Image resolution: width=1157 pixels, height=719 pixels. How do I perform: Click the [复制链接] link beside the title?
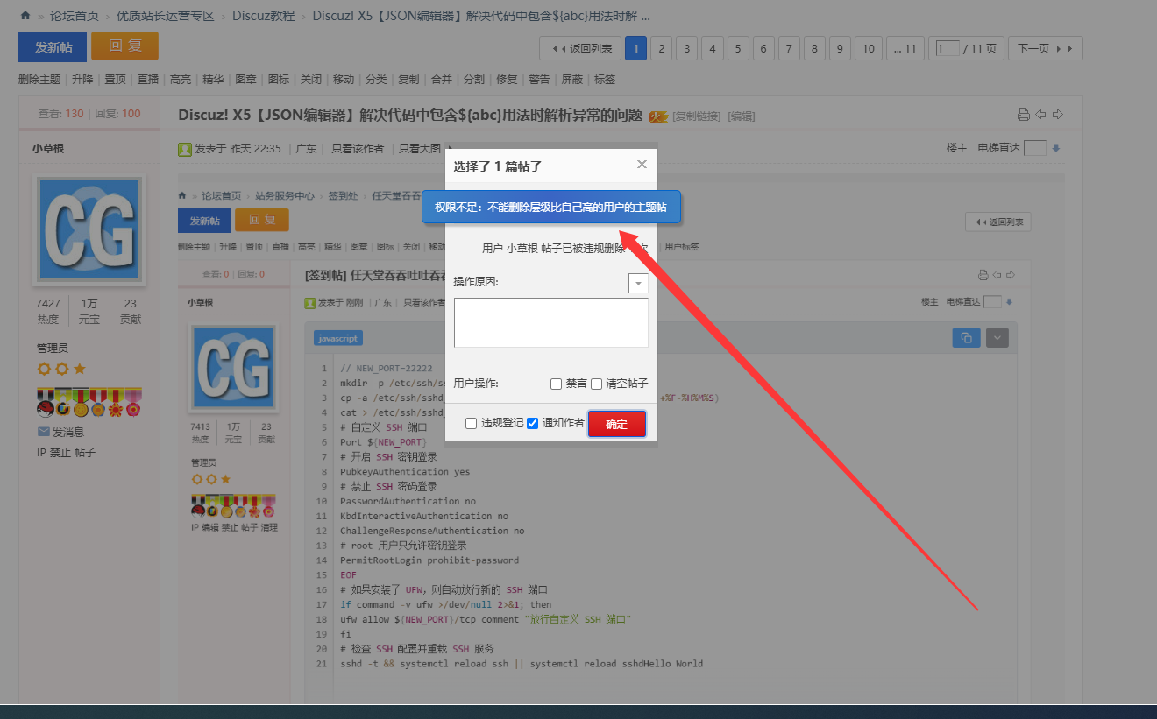697,116
